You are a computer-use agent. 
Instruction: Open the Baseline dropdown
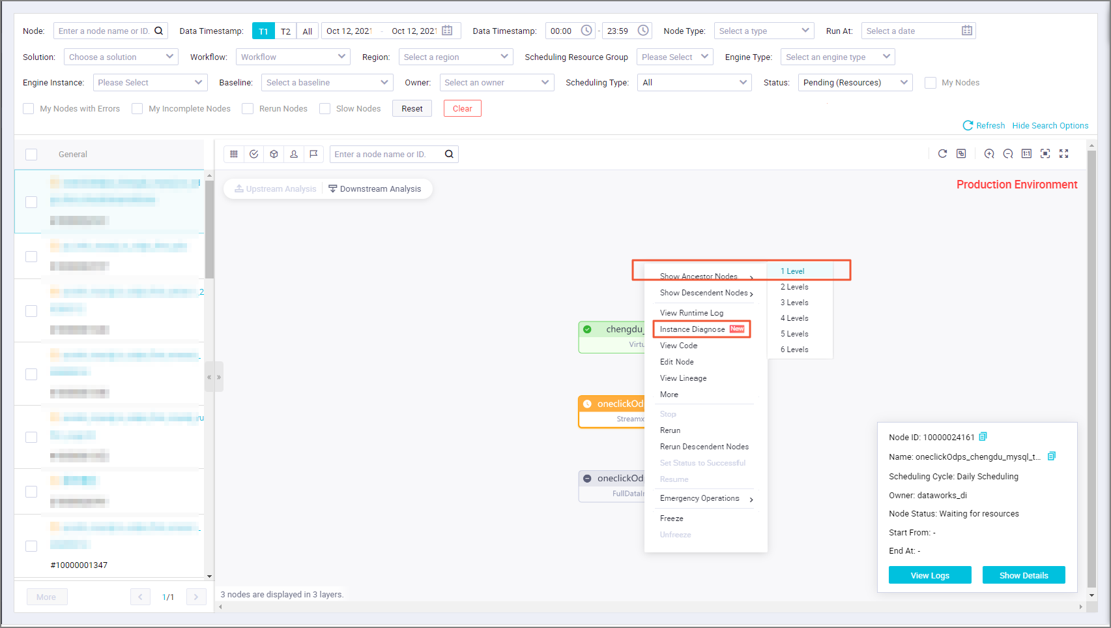[327, 83]
